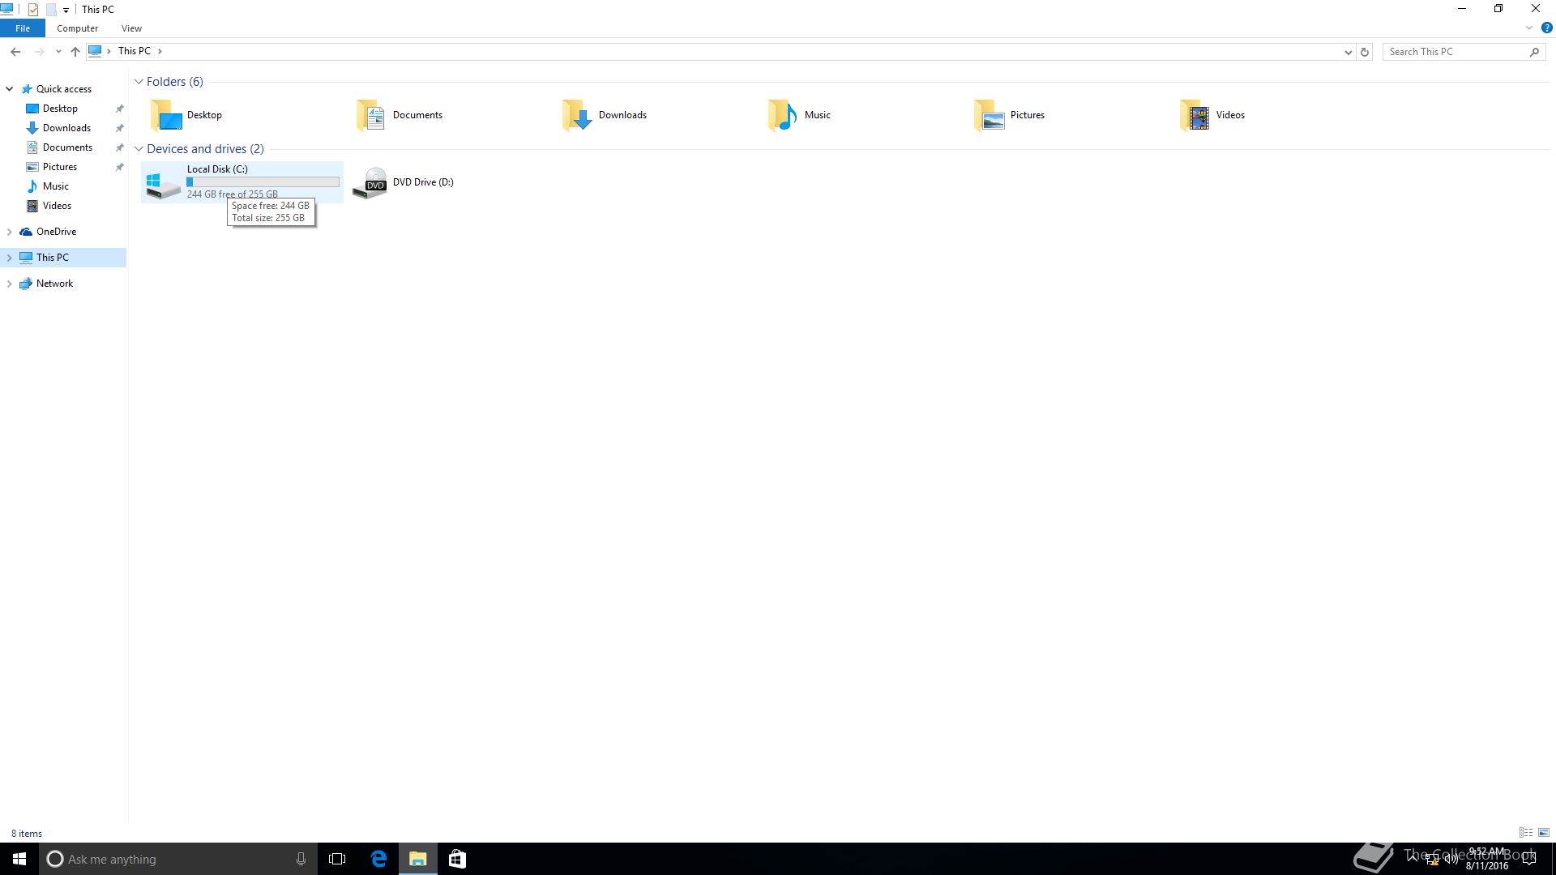Collapse the Devices and drives group
The width and height of the screenshot is (1556, 875).
(x=139, y=149)
